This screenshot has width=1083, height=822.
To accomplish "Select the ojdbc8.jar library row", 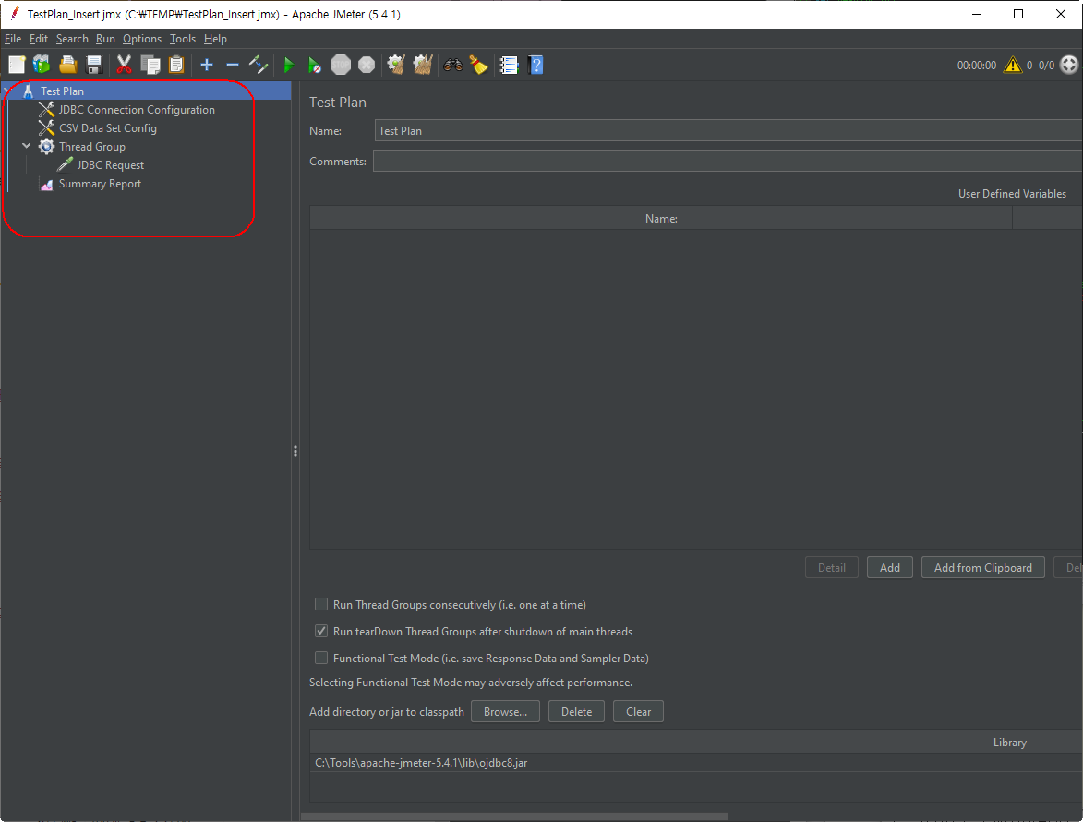I will 696,763.
